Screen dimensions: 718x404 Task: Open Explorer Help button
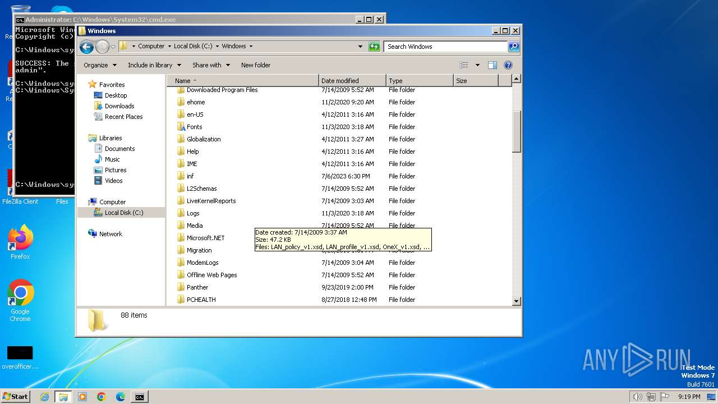tap(508, 65)
